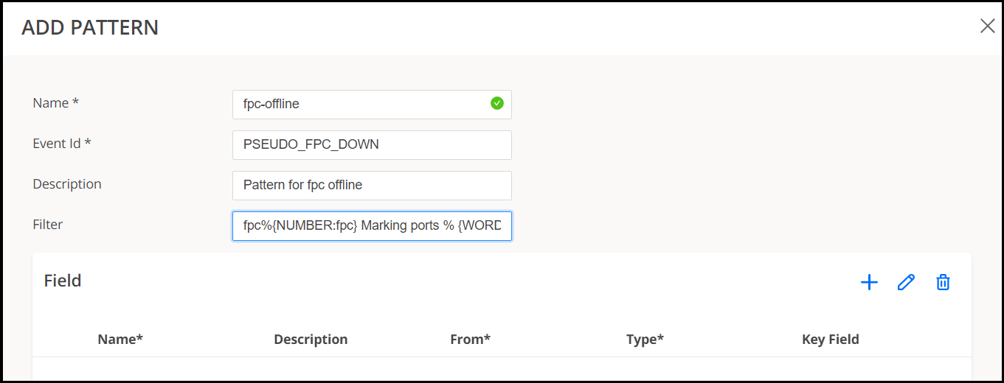Screen dimensions: 1004x383
Task: Click the Key Field column header
Action: click(830, 340)
